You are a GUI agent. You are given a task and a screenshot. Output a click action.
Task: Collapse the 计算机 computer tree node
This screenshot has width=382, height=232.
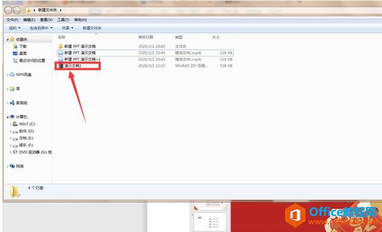click(8, 117)
